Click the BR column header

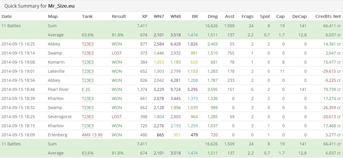tap(195, 16)
